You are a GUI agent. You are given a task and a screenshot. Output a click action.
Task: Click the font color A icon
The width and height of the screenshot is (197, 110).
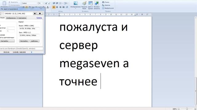tap(48, 7)
